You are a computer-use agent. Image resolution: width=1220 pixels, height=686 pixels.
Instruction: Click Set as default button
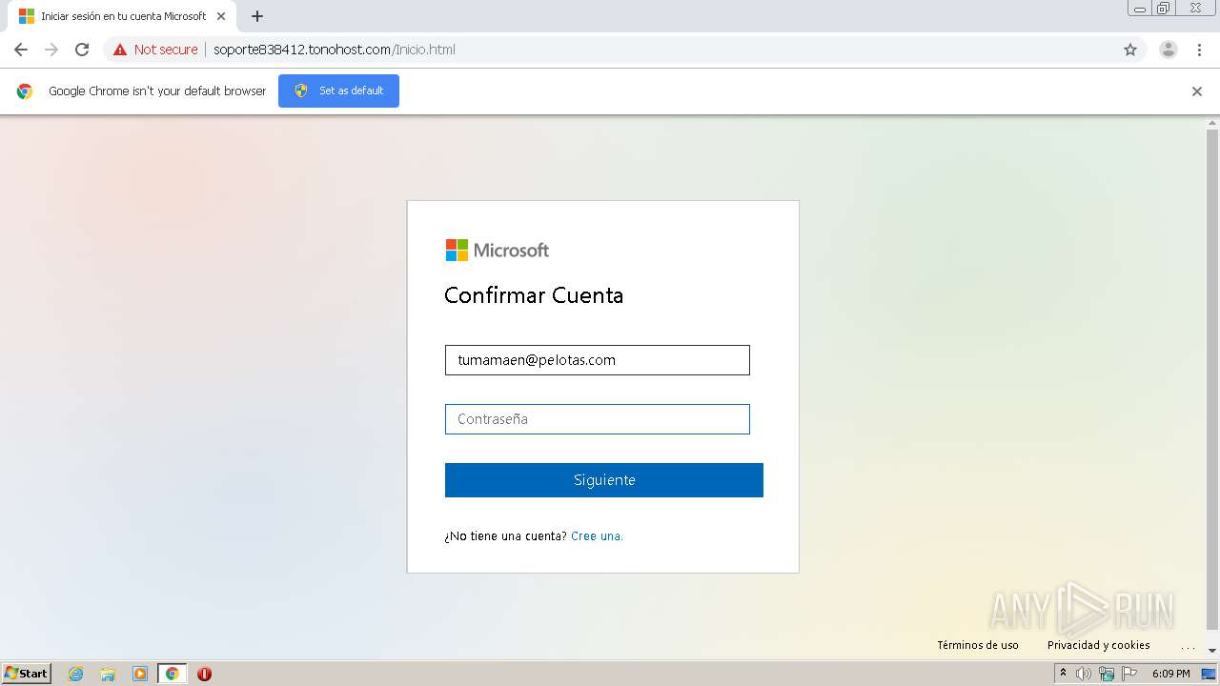[x=338, y=91]
